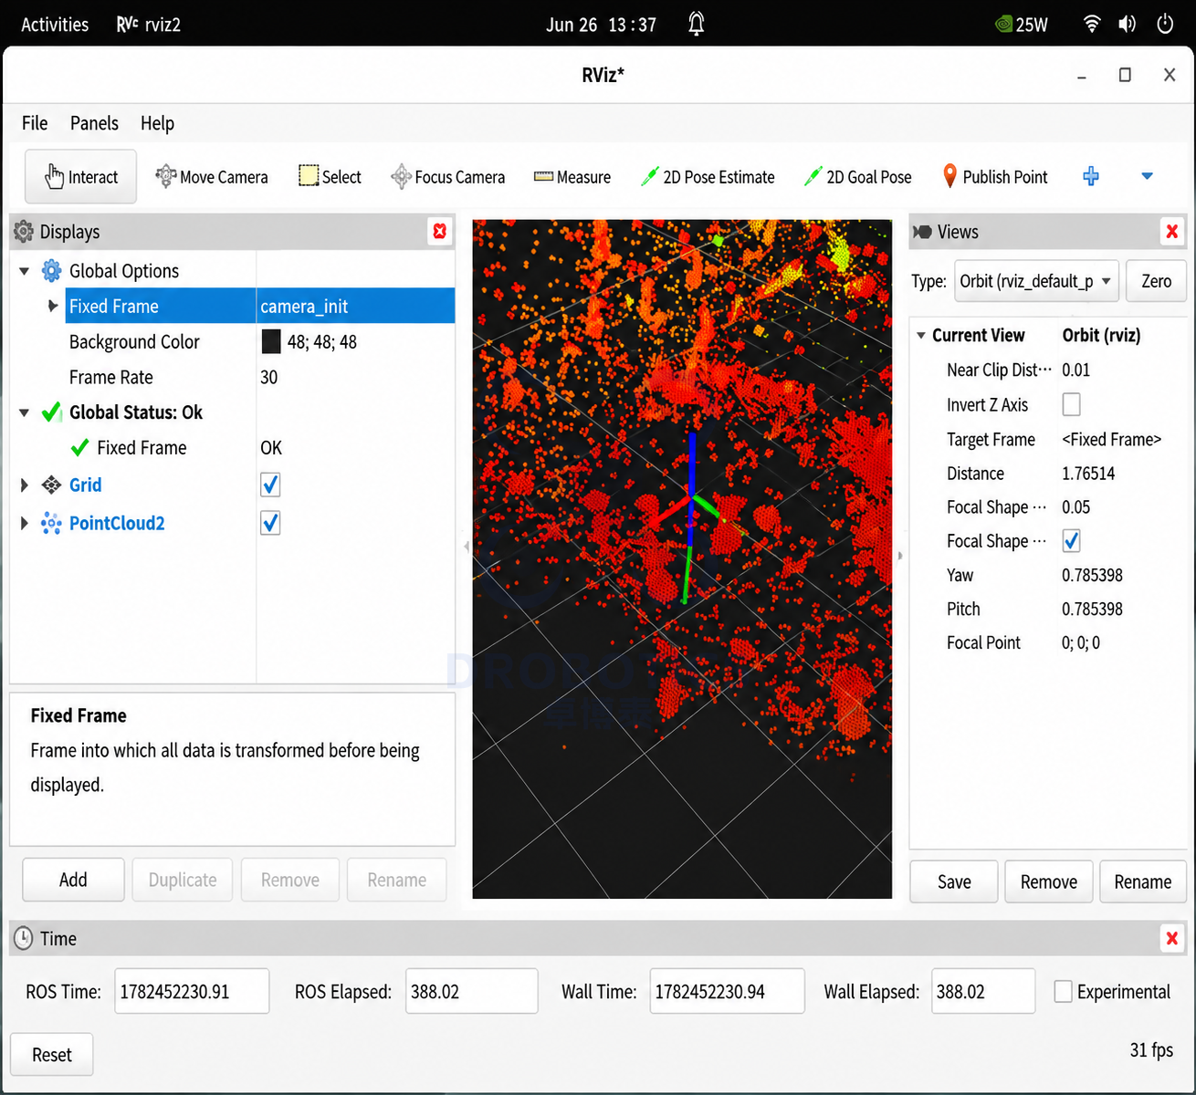
Task: Collapse the Global Status tree node
Action: [25, 412]
